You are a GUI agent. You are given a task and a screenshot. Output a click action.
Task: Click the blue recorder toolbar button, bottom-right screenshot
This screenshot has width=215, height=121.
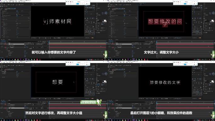pos(185,64)
